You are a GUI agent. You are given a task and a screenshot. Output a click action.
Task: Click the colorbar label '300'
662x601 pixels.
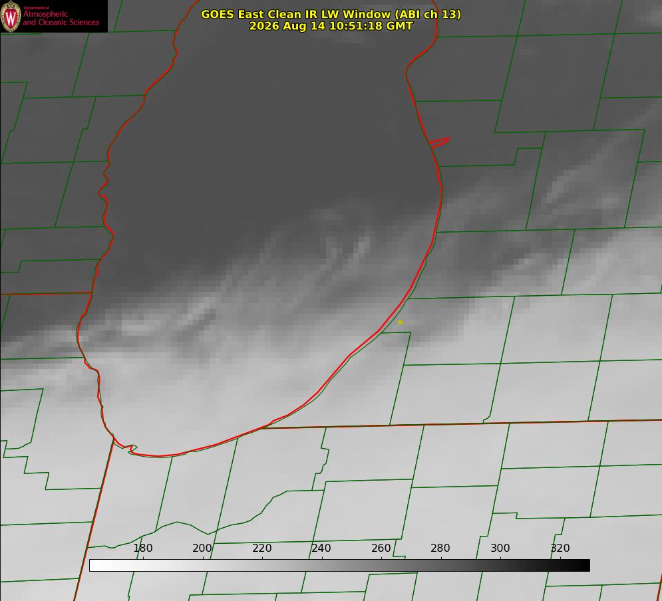click(x=500, y=548)
